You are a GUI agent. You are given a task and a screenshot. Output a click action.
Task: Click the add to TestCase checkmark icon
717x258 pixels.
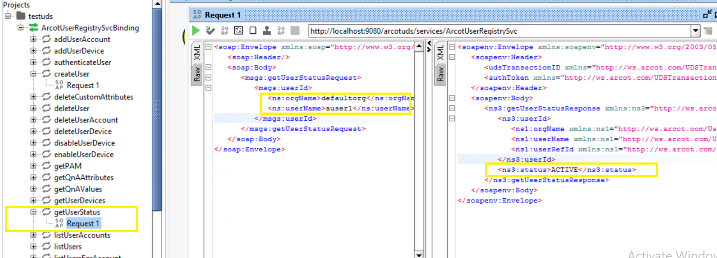coord(210,31)
